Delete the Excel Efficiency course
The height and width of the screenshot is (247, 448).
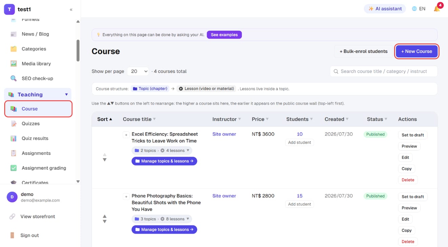tap(408, 180)
